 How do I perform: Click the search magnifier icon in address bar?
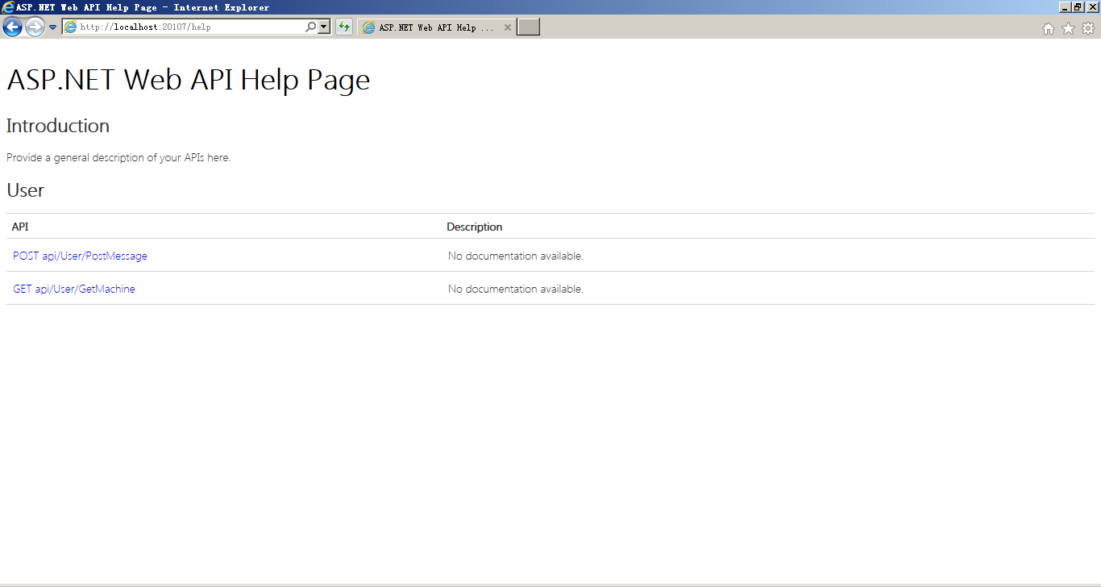311,27
